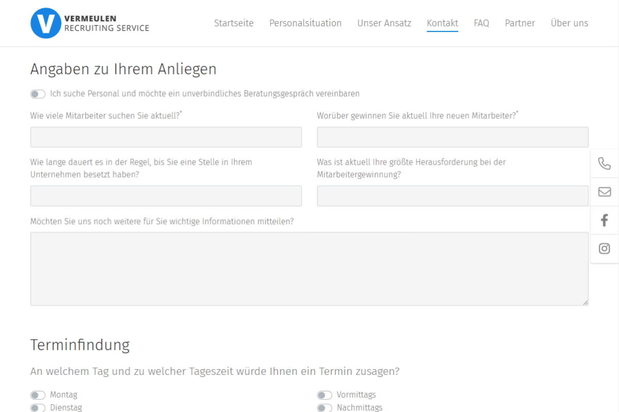Focus the Mitarbeiter suchen Sie aktuell field

(166, 137)
